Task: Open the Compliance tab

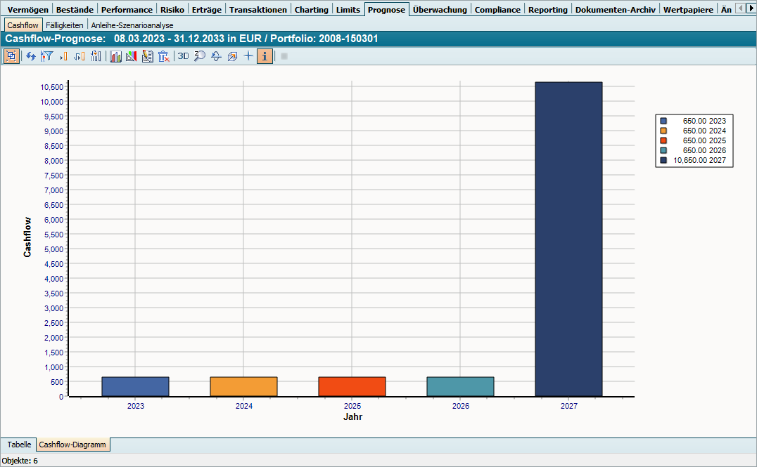Action: [497, 10]
